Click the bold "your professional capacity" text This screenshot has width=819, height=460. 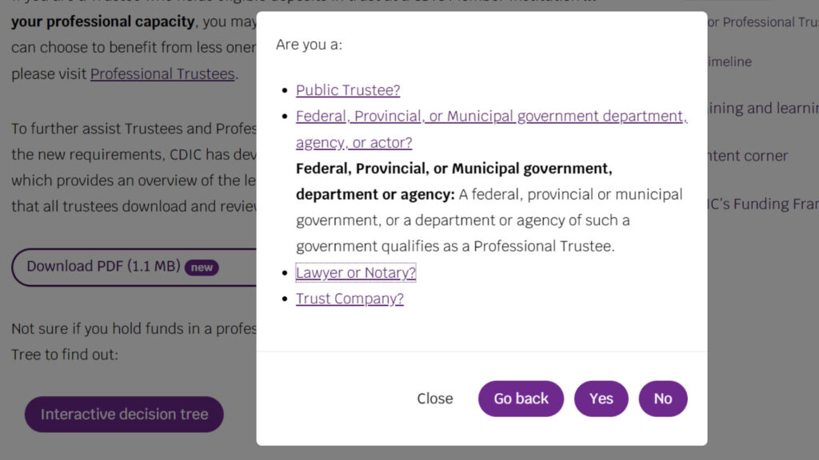click(x=102, y=22)
